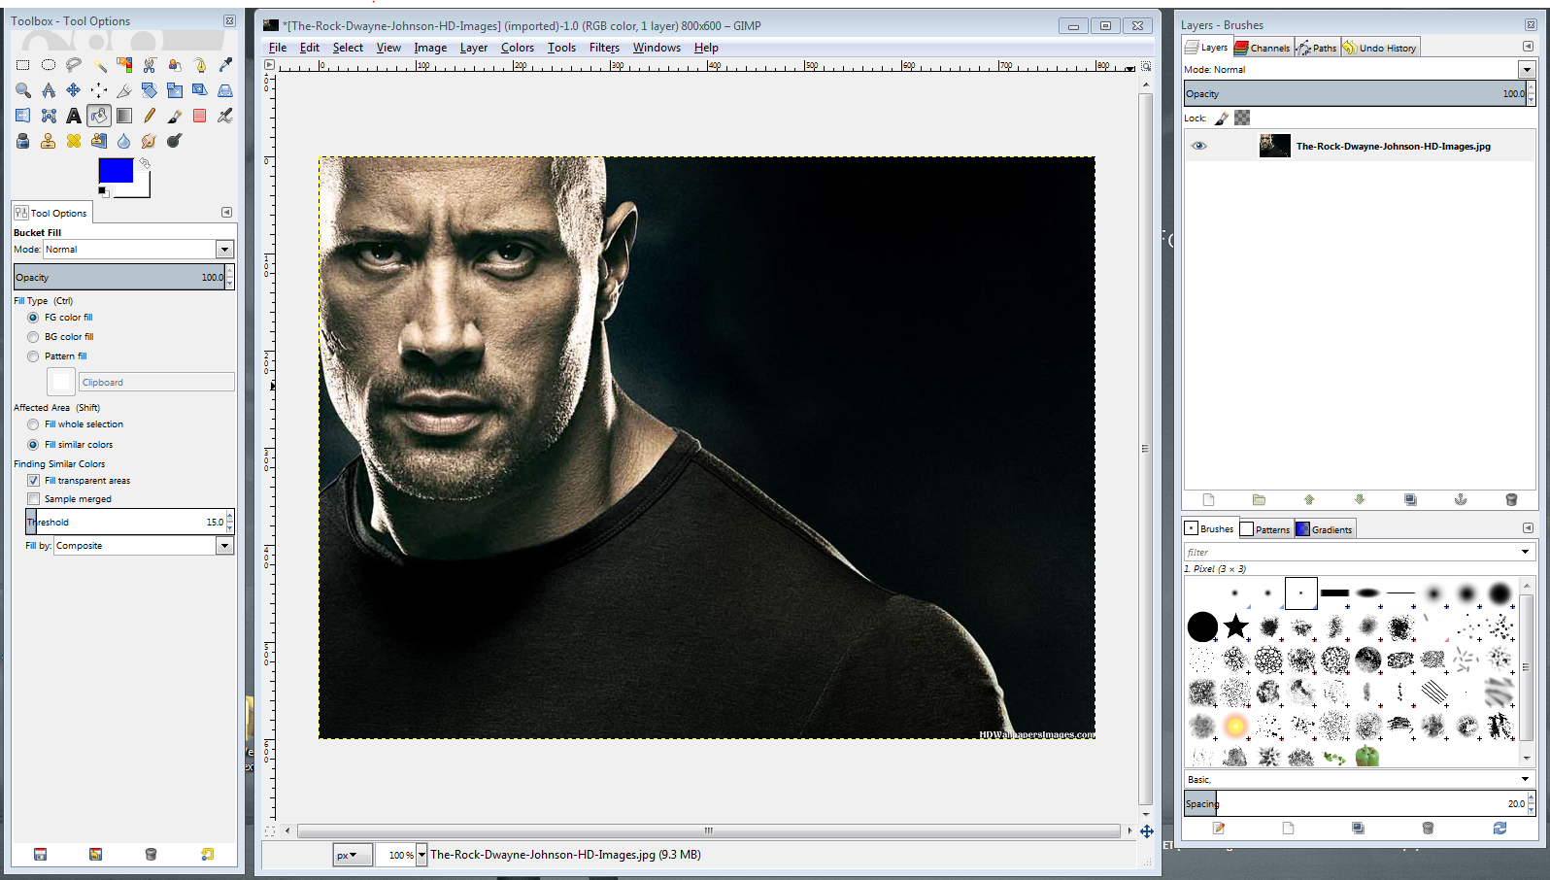Select the Smudge tool
1550x880 pixels.
[x=150, y=141]
